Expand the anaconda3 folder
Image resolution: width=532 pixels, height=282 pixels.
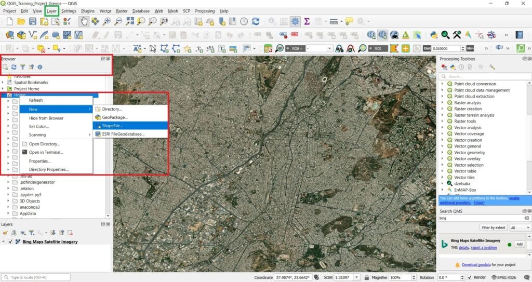(8, 207)
